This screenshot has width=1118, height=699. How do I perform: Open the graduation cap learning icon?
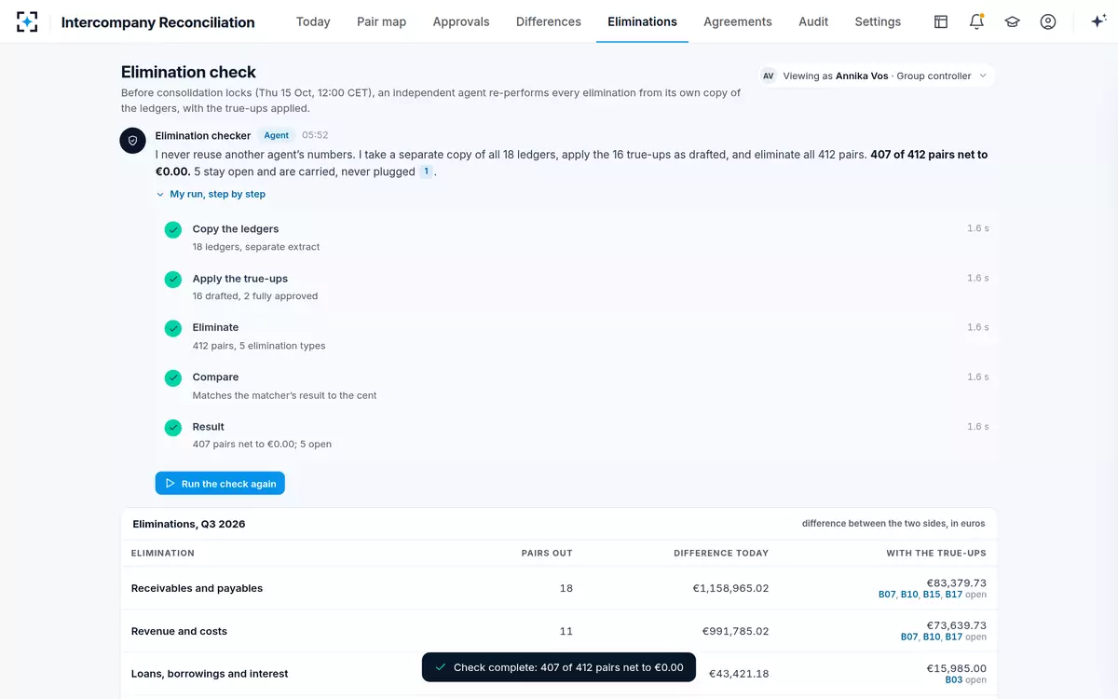(1012, 21)
